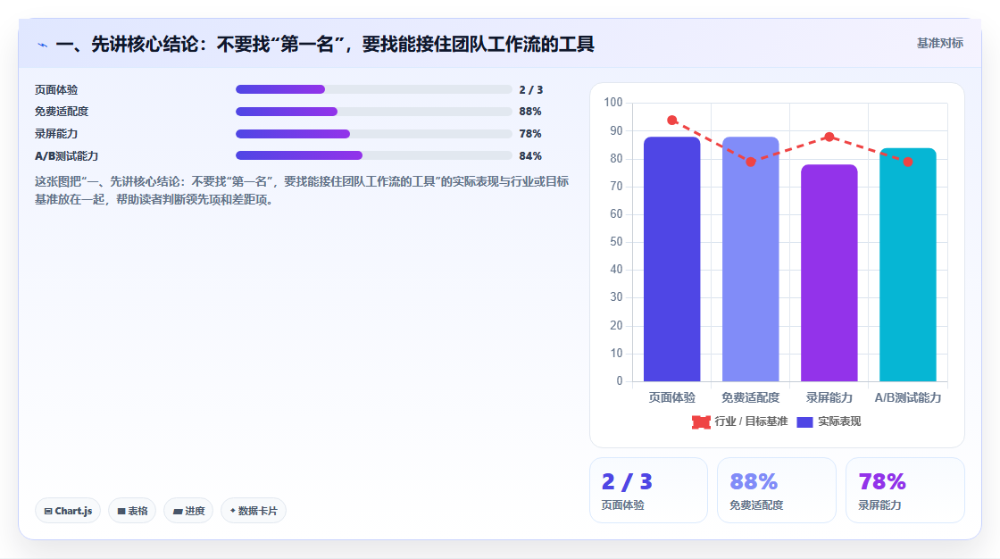Click the 页面体验 row label in the list

(x=56, y=90)
